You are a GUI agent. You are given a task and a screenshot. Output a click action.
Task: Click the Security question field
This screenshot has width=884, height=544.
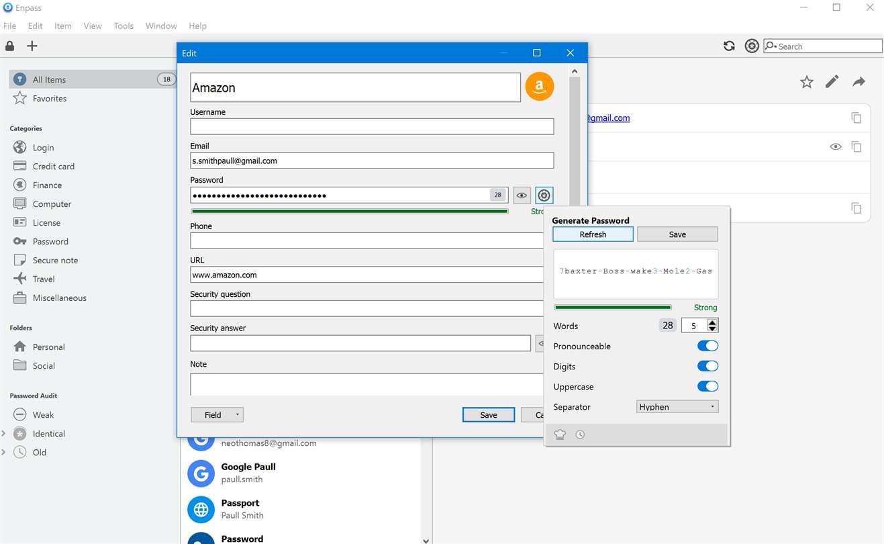coord(367,308)
